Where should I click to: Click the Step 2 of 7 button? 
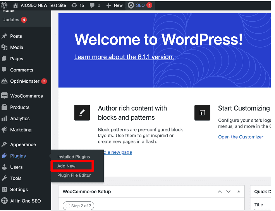click(x=78, y=206)
